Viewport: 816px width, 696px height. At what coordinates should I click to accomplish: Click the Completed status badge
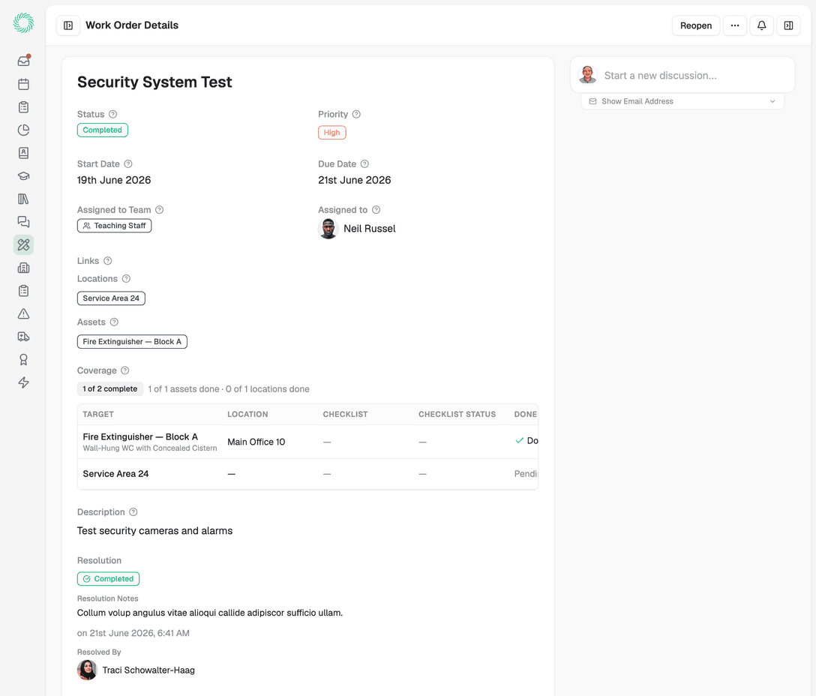click(x=103, y=130)
